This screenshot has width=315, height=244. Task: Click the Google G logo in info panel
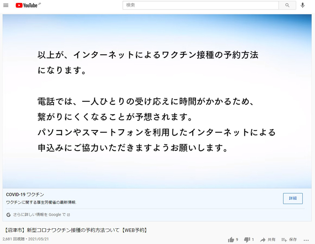8,215
